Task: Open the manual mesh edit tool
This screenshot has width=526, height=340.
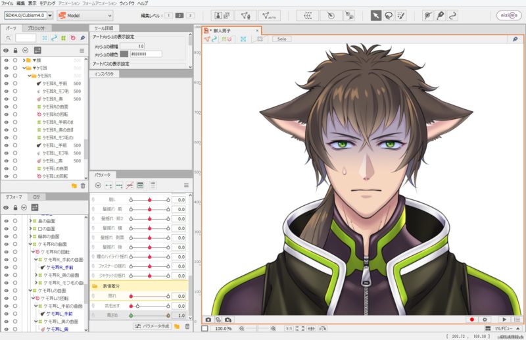Action: click(x=246, y=15)
